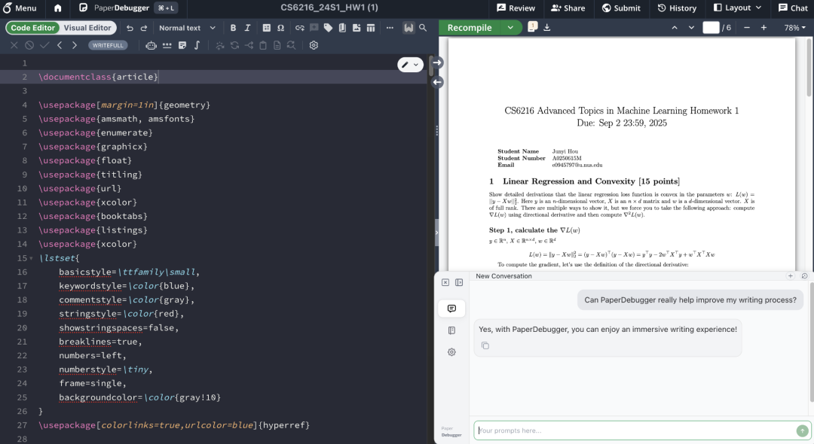Viewport: 814px width, 444px height.
Task: Toggle bold formatting
Action: pyautogui.click(x=233, y=27)
